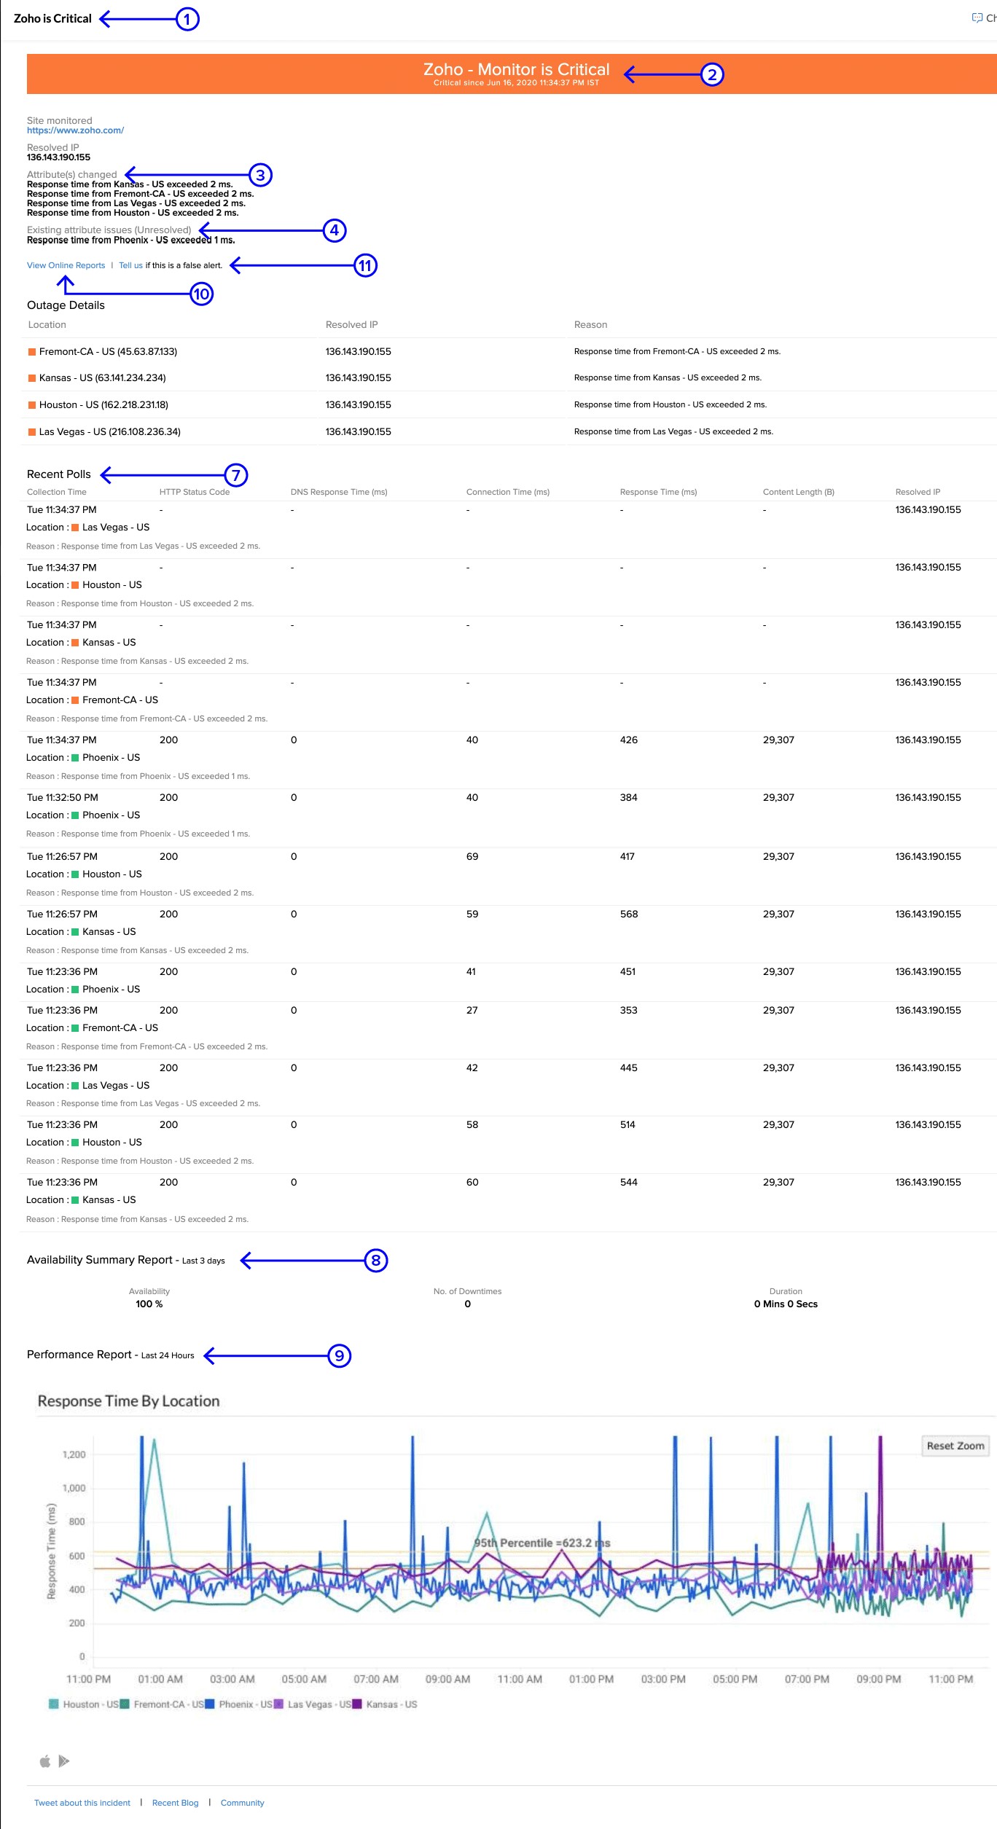This screenshot has width=997, height=1829.
Task: Click the orange Las Vegas outage status square
Action: coord(32,432)
